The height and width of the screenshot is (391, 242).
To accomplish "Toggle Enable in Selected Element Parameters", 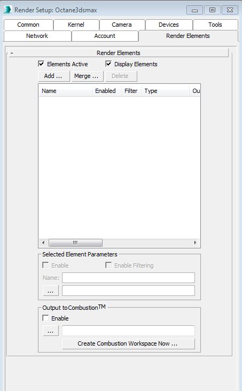I will pyautogui.click(x=45, y=265).
